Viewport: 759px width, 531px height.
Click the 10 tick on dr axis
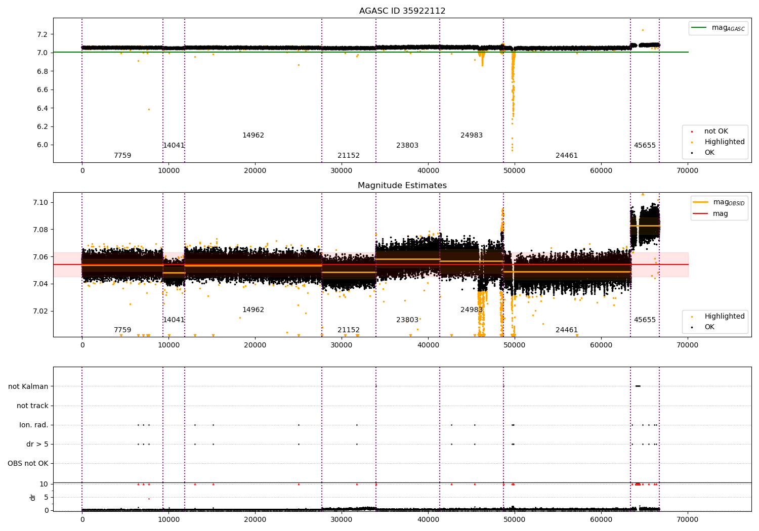tap(44, 484)
